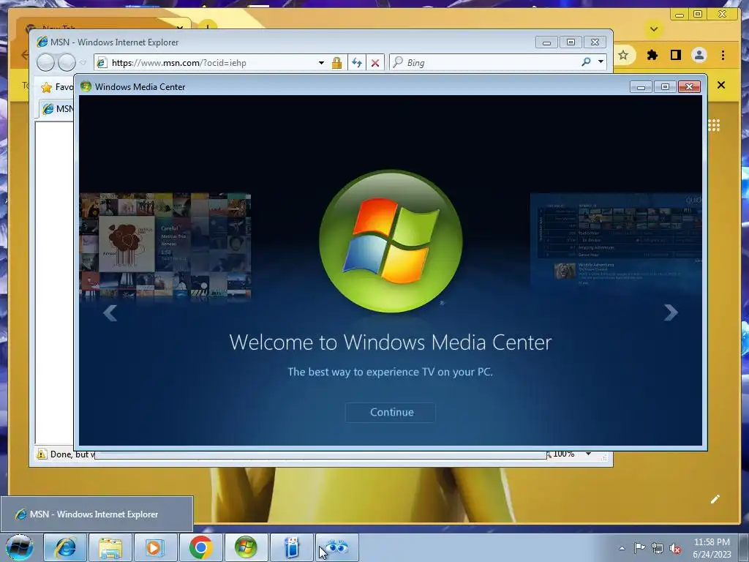Go to next slide with right arrow

(x=671, y=312)
